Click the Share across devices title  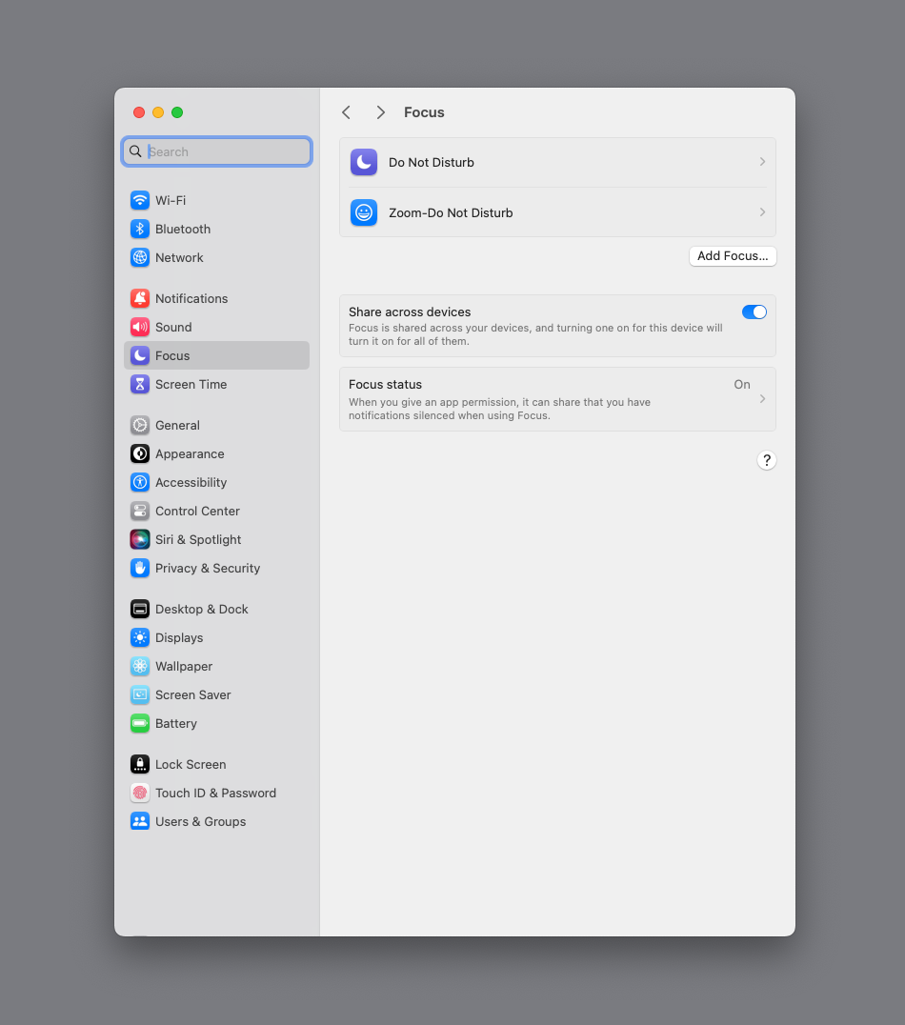point(410,312)
